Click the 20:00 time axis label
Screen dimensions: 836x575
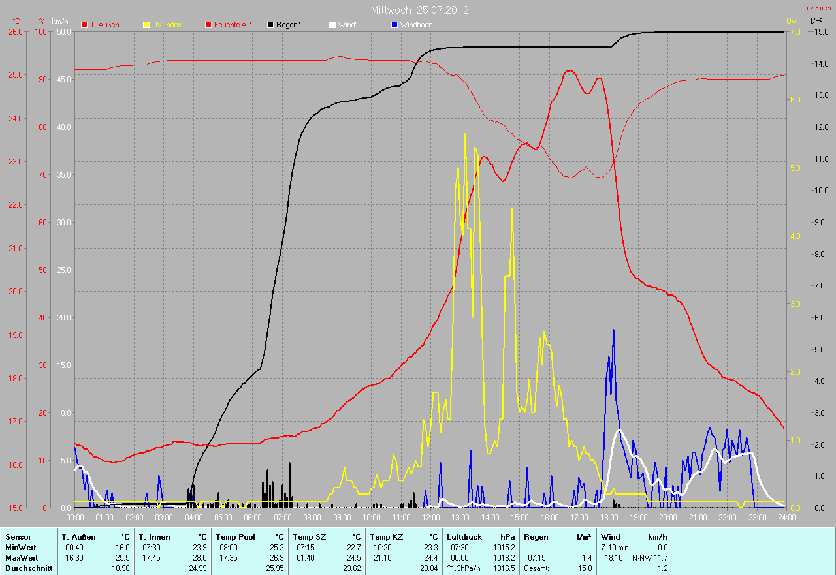tap(668, 518)
